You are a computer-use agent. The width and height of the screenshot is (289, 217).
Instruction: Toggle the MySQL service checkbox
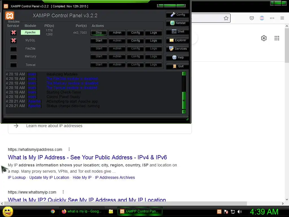[14, 40]
